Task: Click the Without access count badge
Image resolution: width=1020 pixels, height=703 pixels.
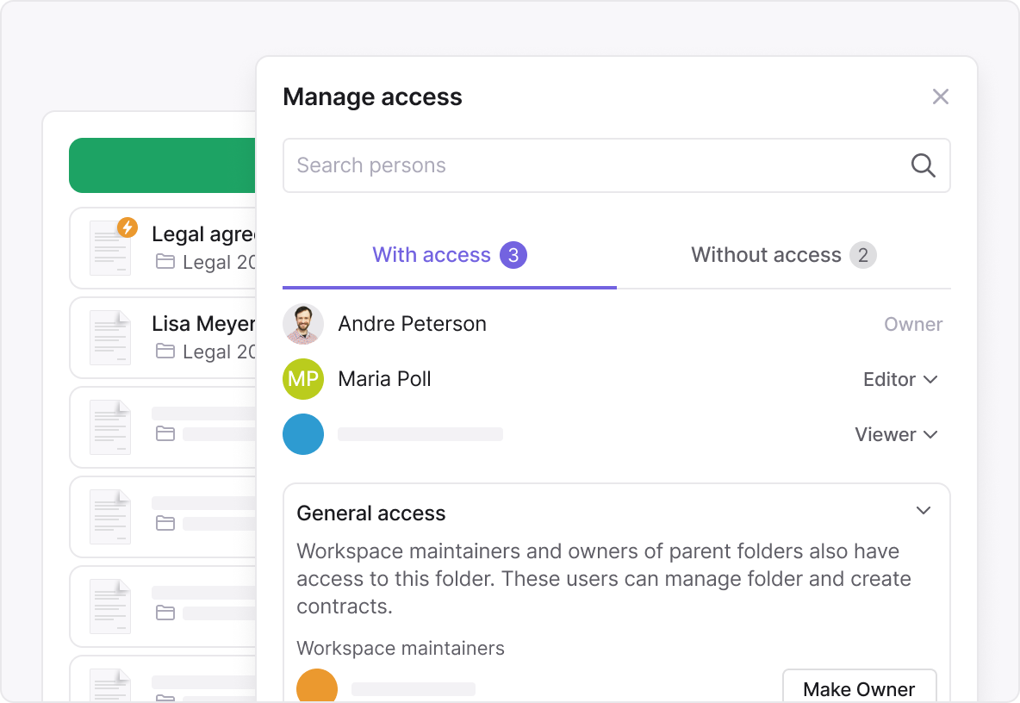Action: (x=864, y=254)
